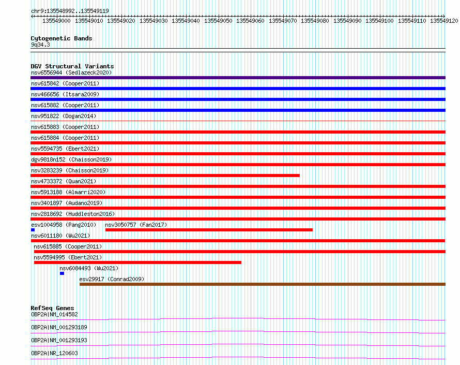Click the nsv615884 (Cooper2011) label
The height and width of the screenshot is (365, 460).
click(x=65, y=138)
